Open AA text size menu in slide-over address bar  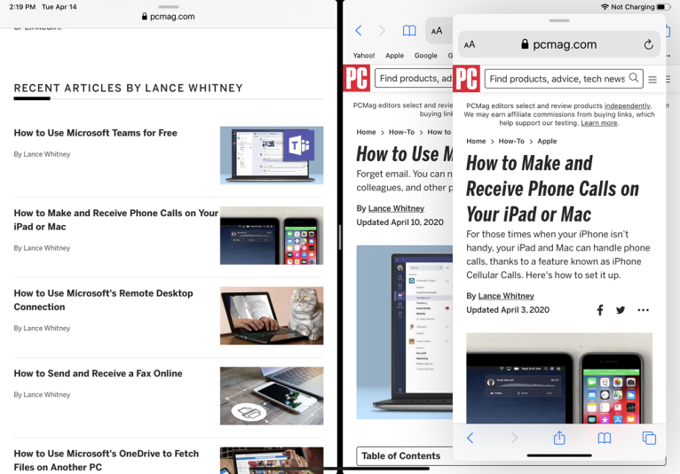pos(470,44)
